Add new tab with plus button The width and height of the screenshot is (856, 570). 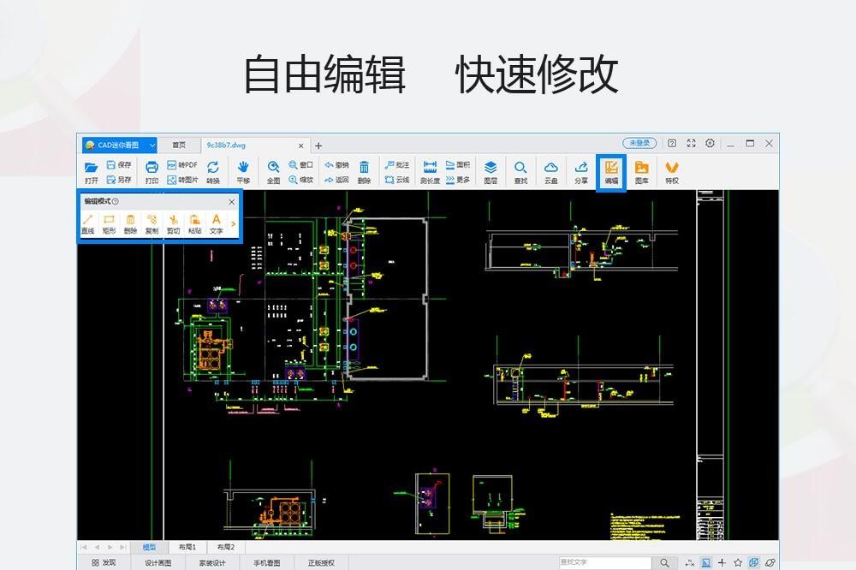coord(318,145)
